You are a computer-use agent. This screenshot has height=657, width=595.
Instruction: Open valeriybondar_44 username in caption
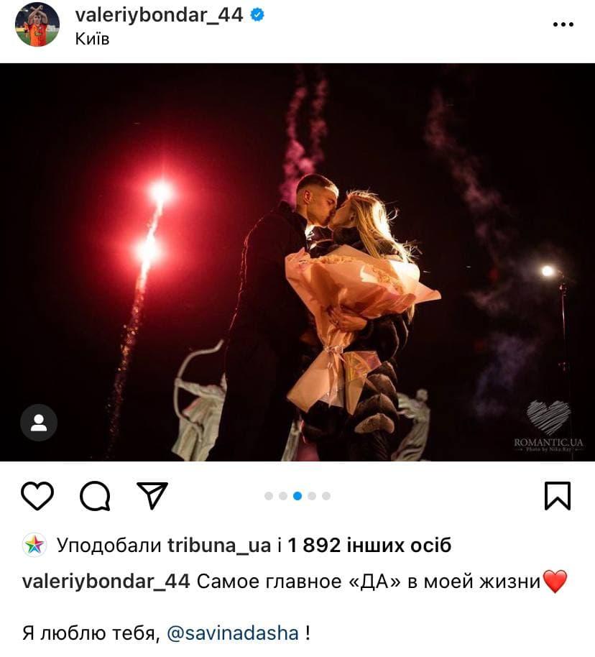pos(106,582)
